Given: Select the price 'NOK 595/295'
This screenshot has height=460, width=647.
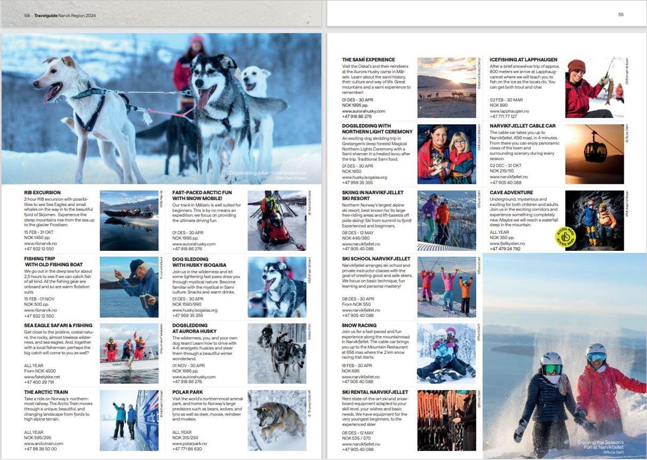Looking at the screenshot, I should 37,437.
